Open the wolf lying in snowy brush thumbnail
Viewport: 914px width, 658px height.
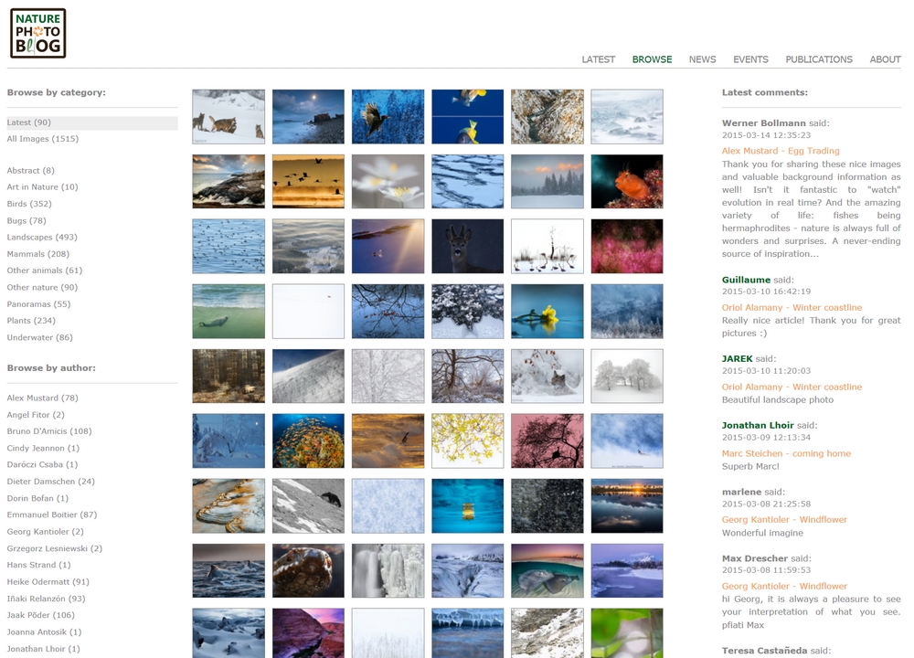[x=547, y=376]
